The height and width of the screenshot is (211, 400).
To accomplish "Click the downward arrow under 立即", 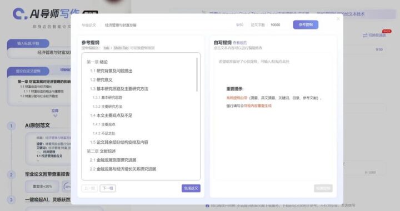I will 55,115.
